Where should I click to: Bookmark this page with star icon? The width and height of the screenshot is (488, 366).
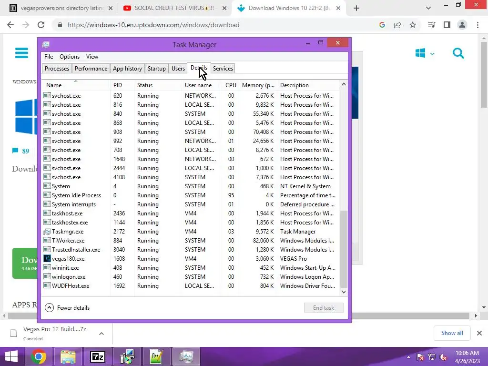pos(413,25)
